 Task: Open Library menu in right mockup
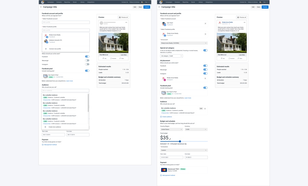point(201,2)
